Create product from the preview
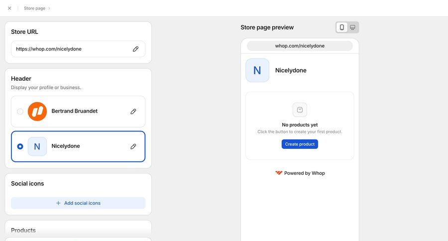 pyautogui.click(x=300, y=144)
